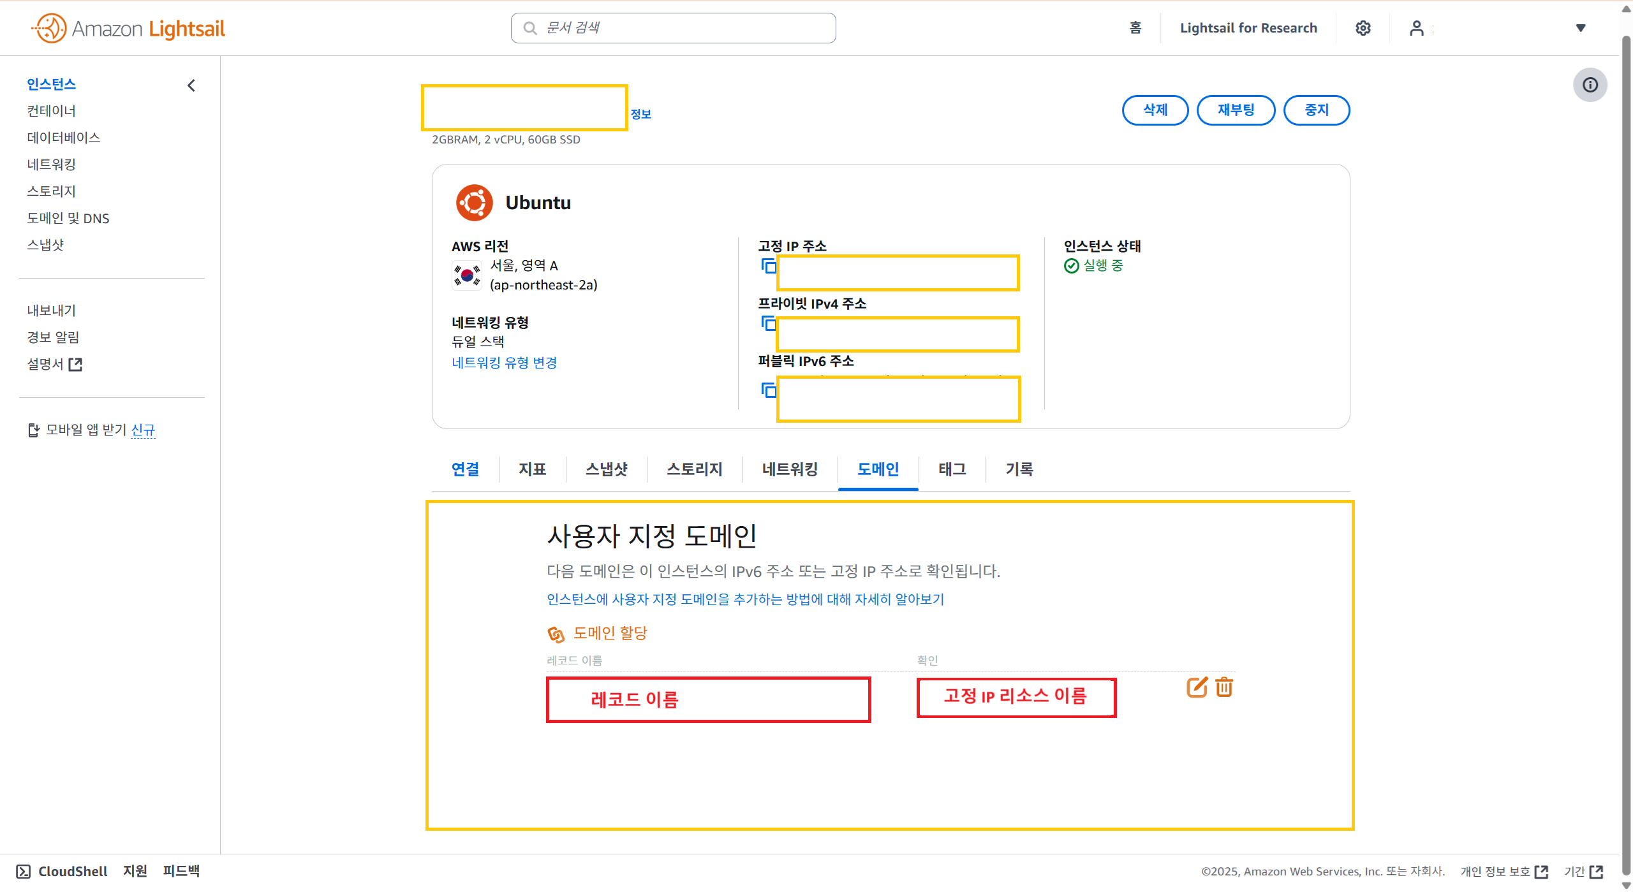This screenshot has height=892, width=1633.
Task: Copy the private IPv4 address
Action: tap(768, 323)
